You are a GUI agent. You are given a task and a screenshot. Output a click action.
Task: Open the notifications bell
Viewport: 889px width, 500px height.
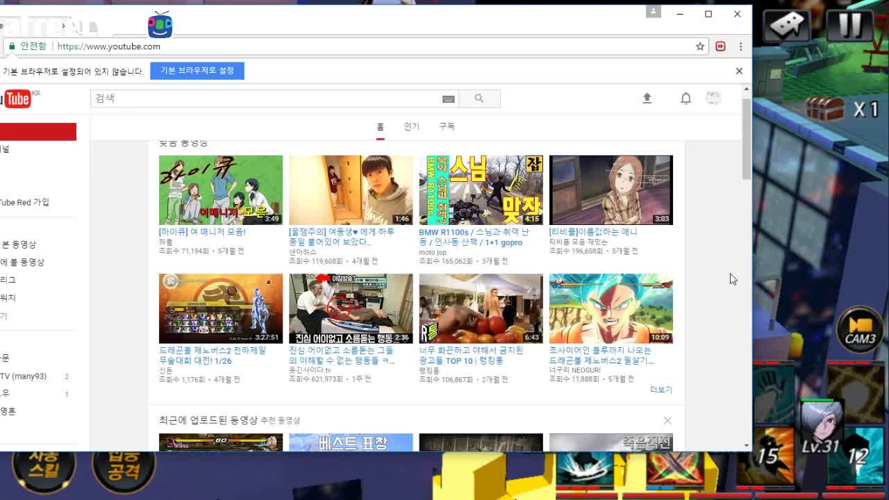coord(686,98)
